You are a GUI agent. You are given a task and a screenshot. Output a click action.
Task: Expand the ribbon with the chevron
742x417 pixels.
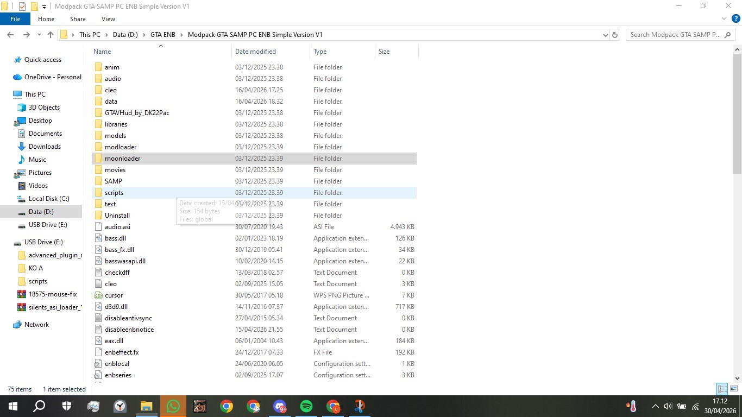point(724,19)
